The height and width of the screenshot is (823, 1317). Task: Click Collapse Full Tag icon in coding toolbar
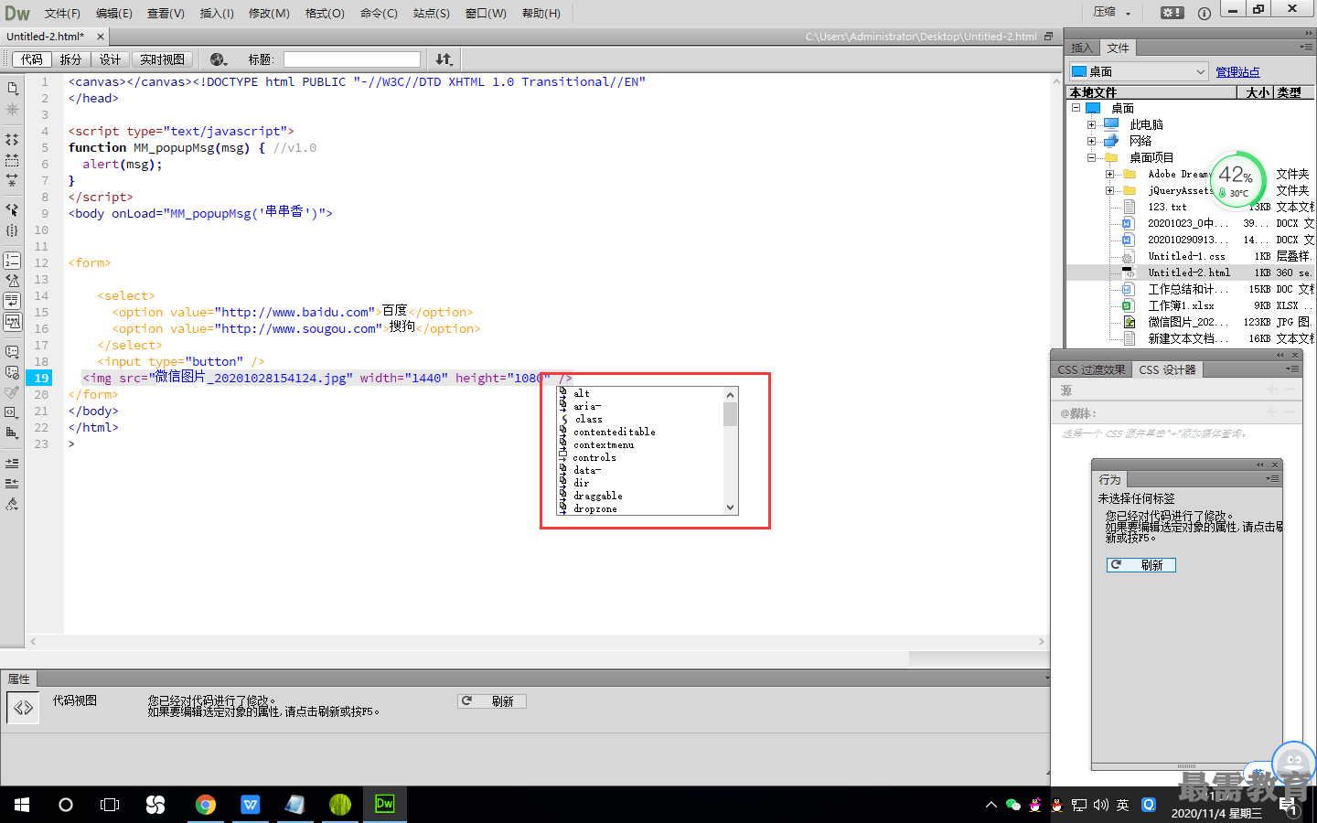tap(12, 140)
